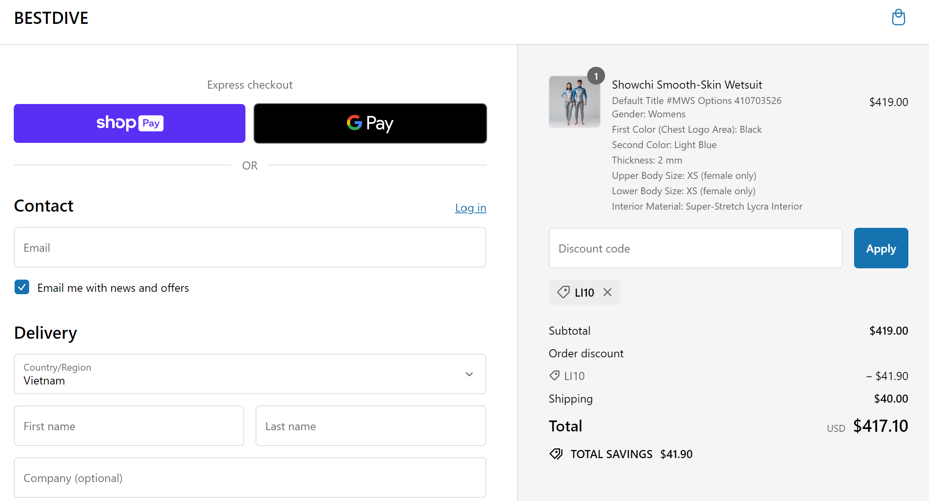Go to BESTDIVE store home logo
929x501 pixels.
pos(51,18)
